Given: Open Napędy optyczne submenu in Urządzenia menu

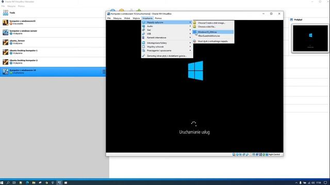Looking at the screenshot, I should [x=167, y=22].
